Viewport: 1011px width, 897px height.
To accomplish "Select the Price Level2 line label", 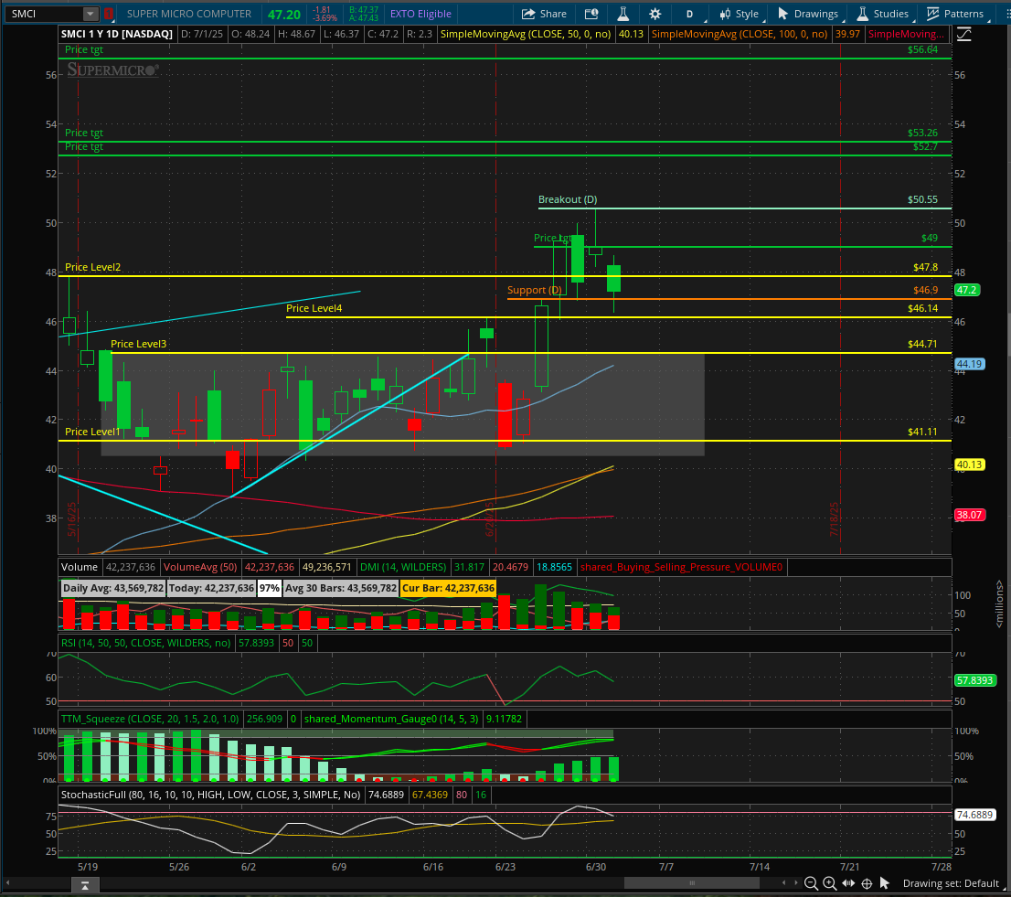I will tap(93, 267).
